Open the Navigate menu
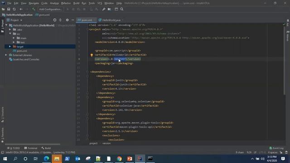The height and width of the screenshot is (163, 290). point(34,3)
